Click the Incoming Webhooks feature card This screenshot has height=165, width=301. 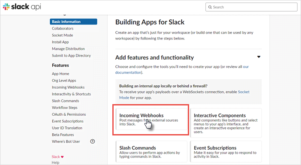coord(151,120)
